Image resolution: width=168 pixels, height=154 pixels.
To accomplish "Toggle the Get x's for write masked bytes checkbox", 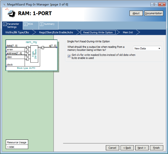I will (x=69, y=56).
